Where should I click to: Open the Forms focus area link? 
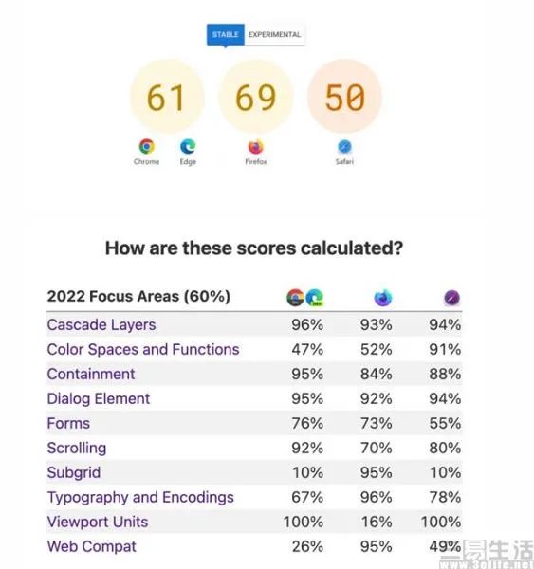[68, 424]
